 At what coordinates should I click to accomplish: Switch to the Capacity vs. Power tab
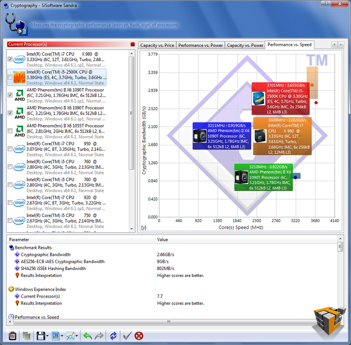tap(245, 45)
